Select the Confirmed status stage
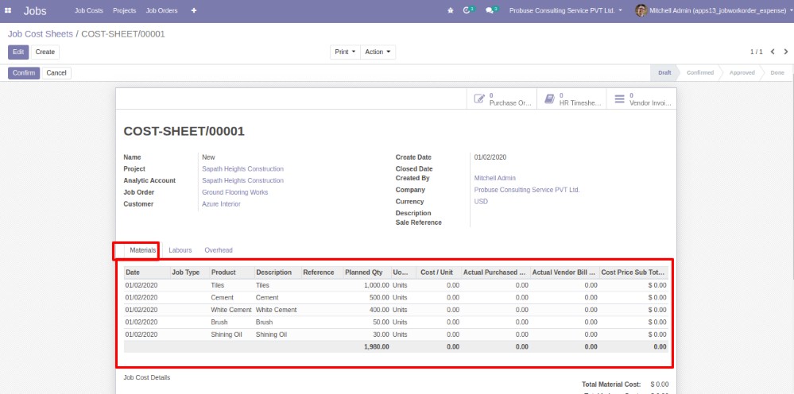 pos(699,72)
